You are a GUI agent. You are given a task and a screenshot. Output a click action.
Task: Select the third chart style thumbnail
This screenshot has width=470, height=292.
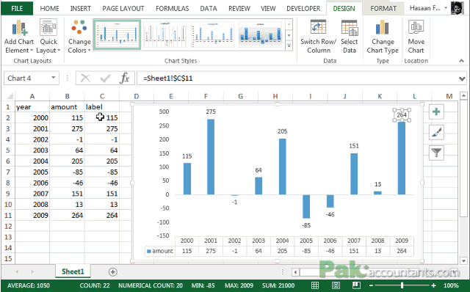tap(212, 34)
